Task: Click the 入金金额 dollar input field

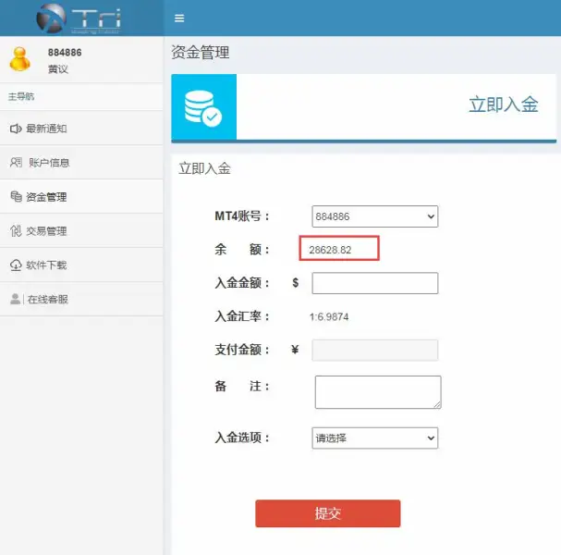Action: [x=375, y=283]
